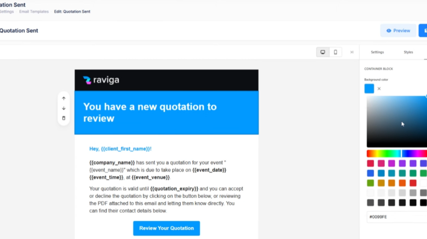Open Email Templates via breadcrumb

34,11
